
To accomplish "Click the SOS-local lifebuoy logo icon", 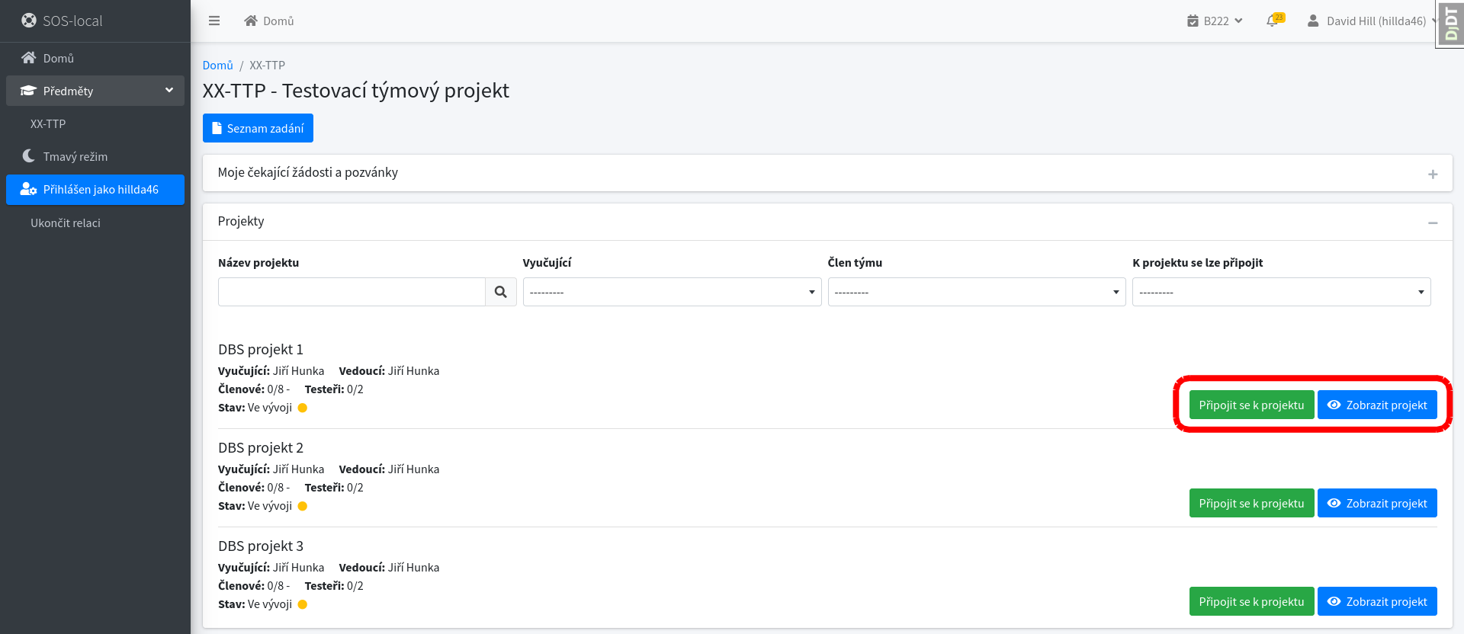I will tap(29, 21).
